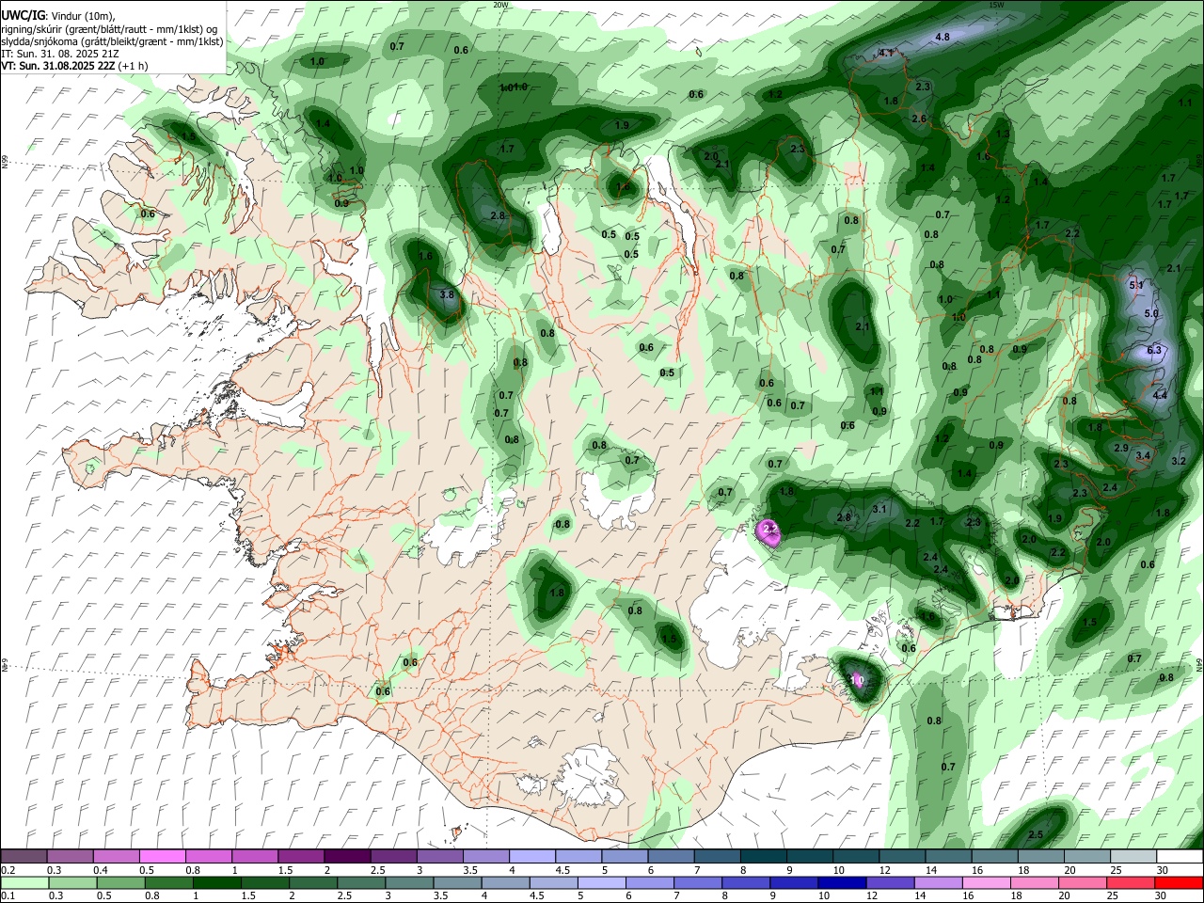This screenshot has height=903, width=1204.
Task: Click the 3.2 precipitation value on the map
Action: pos(1179,462)
